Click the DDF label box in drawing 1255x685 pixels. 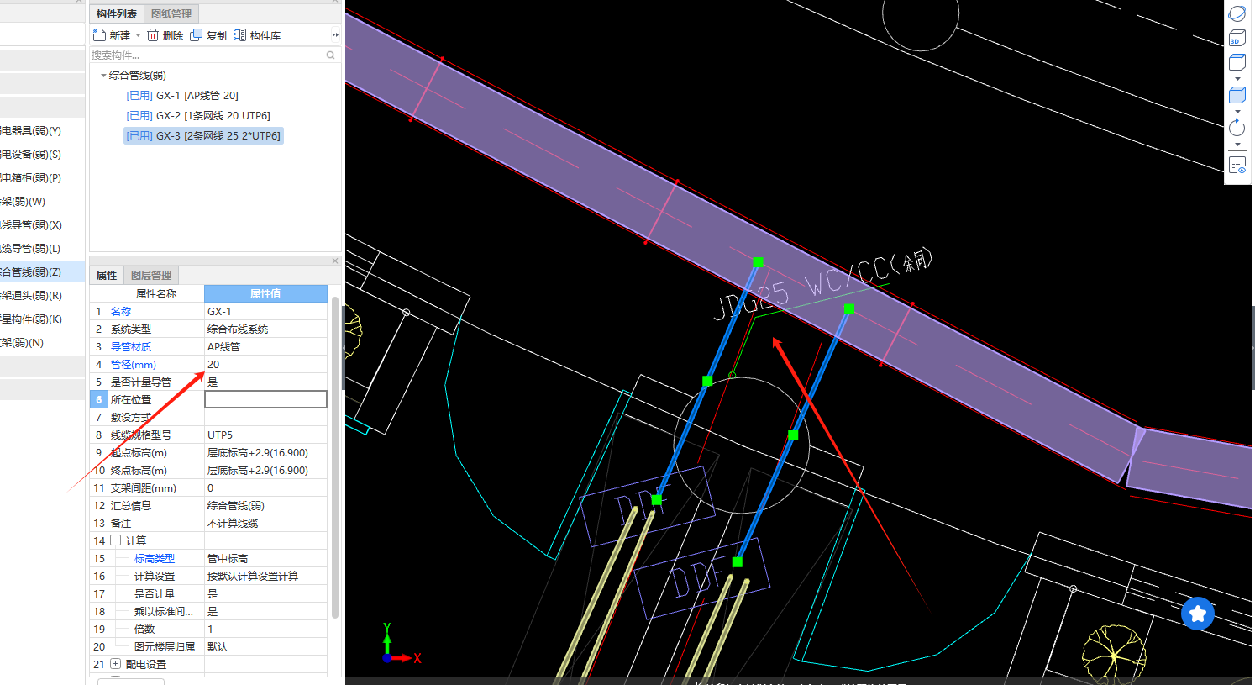(x=701, y=578)
